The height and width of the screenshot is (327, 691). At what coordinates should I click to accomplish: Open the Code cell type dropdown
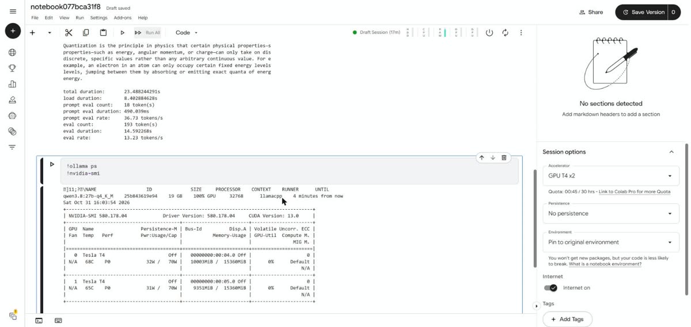pos(187,33)
